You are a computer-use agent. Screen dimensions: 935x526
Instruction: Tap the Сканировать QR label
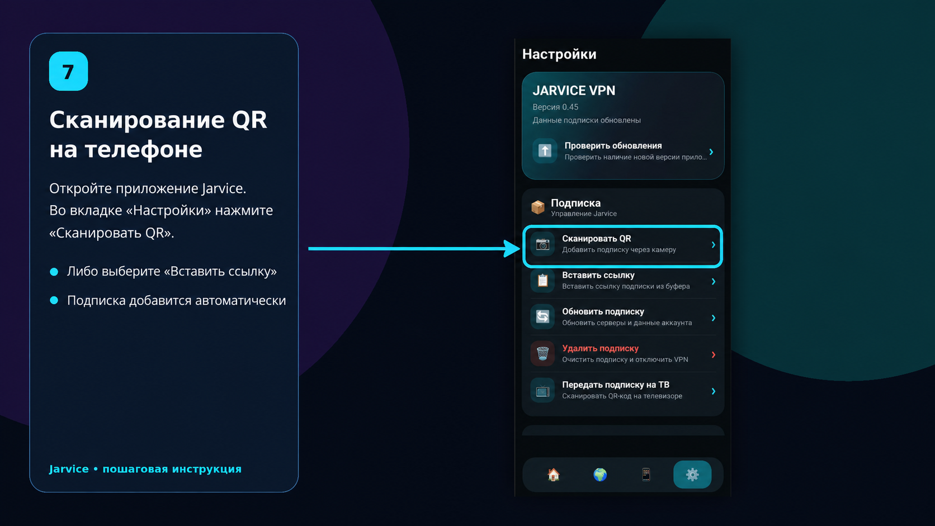point(597,239)
